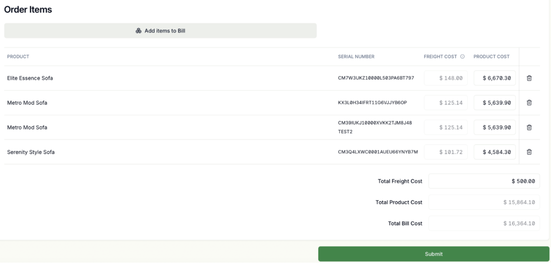Click the Total Freight Cost label
The image size is (551, 264).
[x=400, y=181]
